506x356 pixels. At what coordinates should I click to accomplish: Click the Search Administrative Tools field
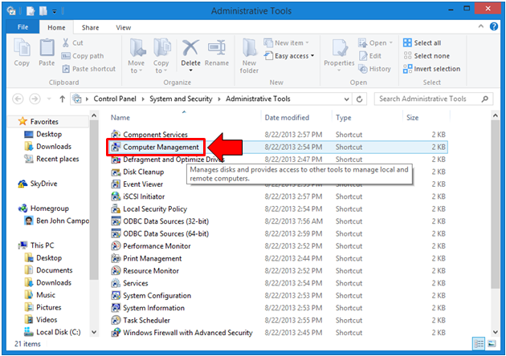coord(434,99)
